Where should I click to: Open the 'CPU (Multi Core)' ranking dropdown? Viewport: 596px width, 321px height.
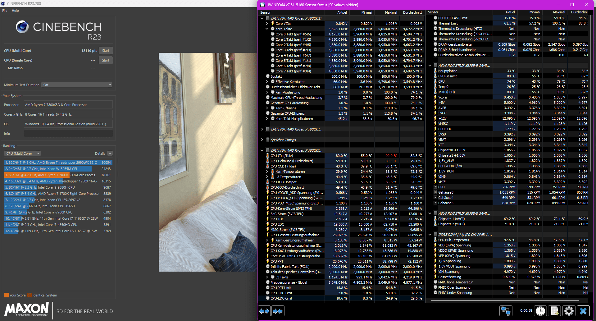click(x=23, y=154)
